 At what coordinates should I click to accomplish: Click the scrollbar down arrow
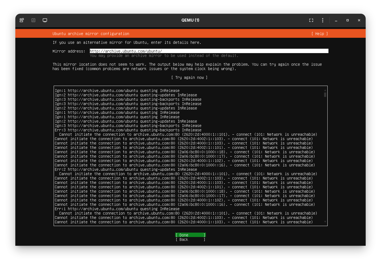(325, 222)
